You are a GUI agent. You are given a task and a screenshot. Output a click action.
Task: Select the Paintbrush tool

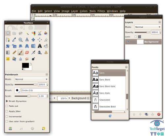point(20,53)
